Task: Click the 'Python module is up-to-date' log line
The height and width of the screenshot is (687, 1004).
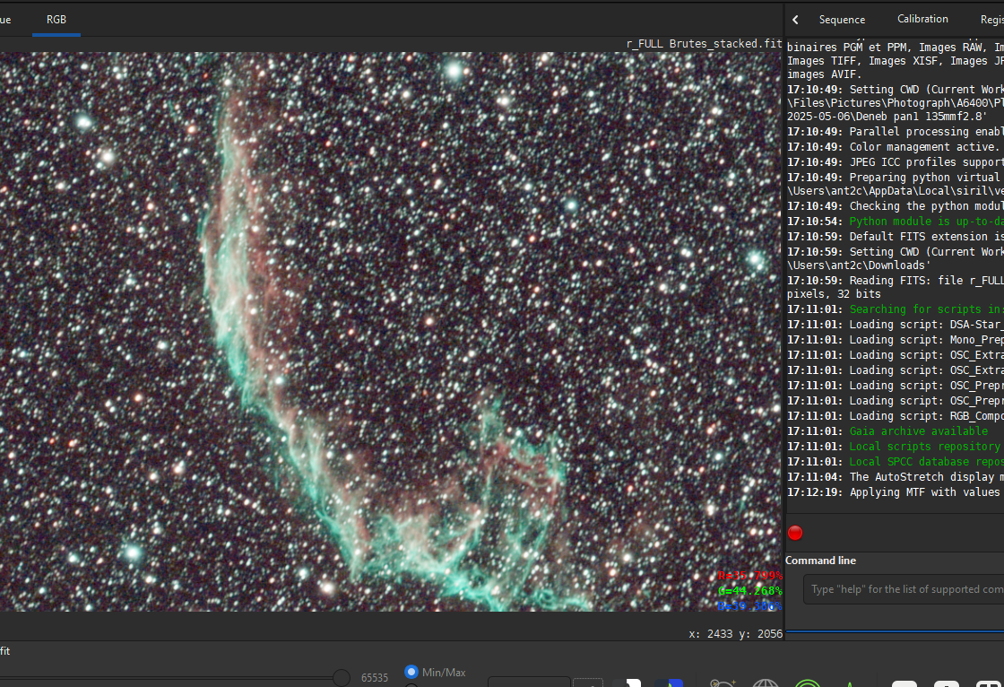Action: 896,222
